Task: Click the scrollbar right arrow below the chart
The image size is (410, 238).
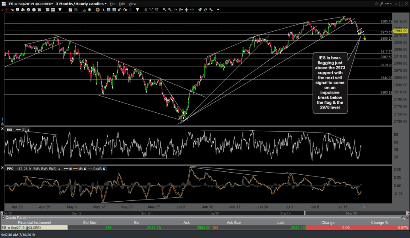Action: (x=407, y=213)
